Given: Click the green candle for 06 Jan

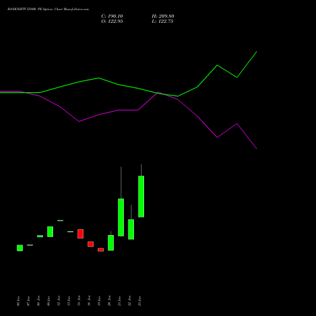Looking at the screenshot, I should point(20,248).
